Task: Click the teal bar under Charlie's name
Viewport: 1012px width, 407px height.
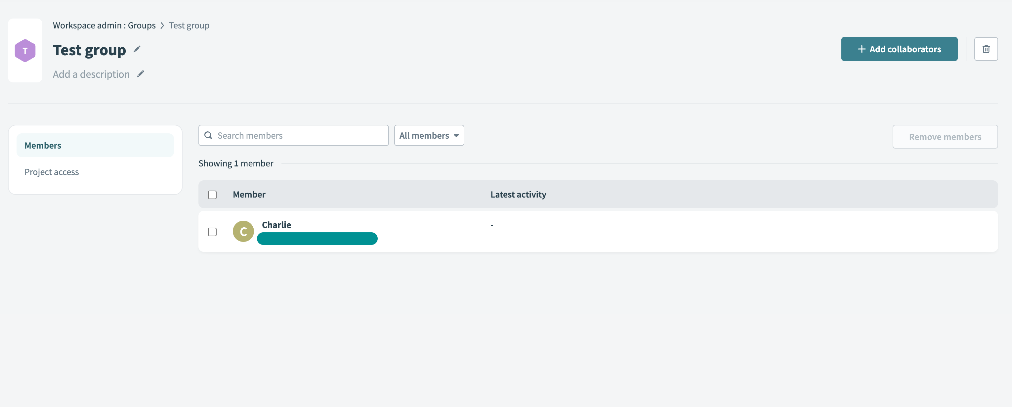Action: pyautogui.click(x=317, y=239)
